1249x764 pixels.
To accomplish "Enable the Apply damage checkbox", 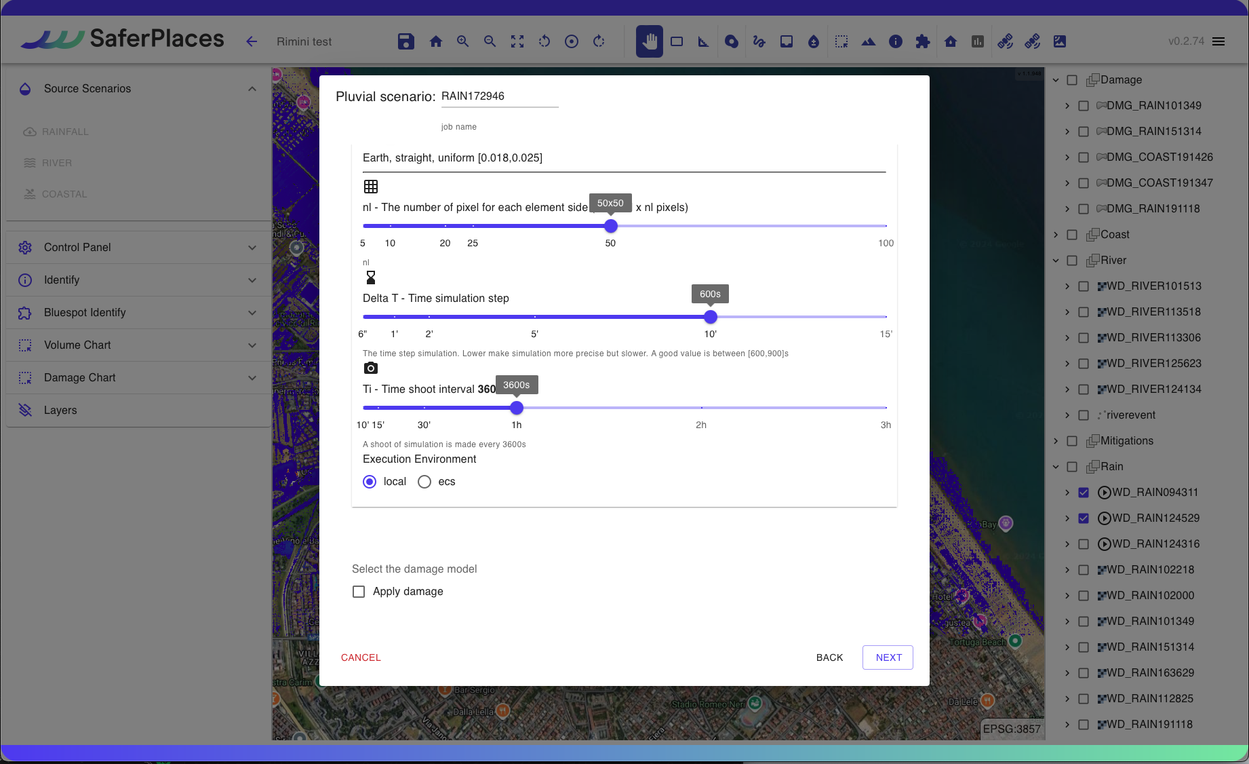I will pos(359,592).
